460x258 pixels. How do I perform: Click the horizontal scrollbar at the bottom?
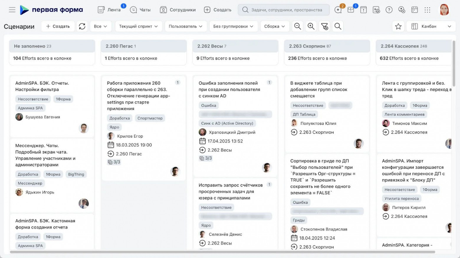[222, 252]
